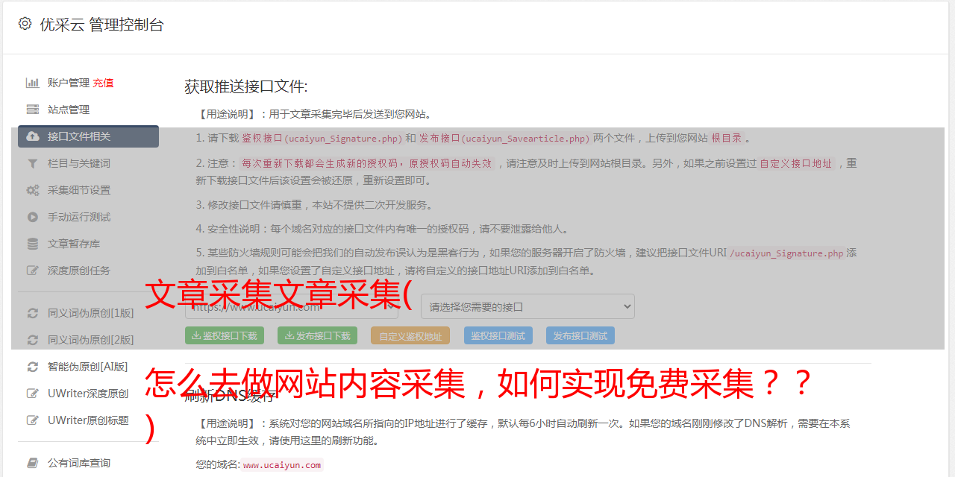Click the 自定义接口地址 highlighted text

(x=796, y=163)
